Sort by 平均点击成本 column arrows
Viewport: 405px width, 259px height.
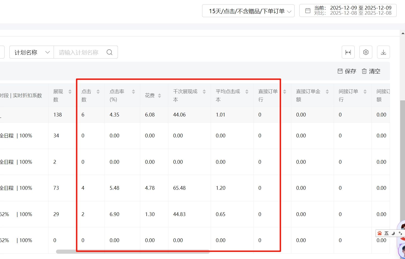(247, 92)
